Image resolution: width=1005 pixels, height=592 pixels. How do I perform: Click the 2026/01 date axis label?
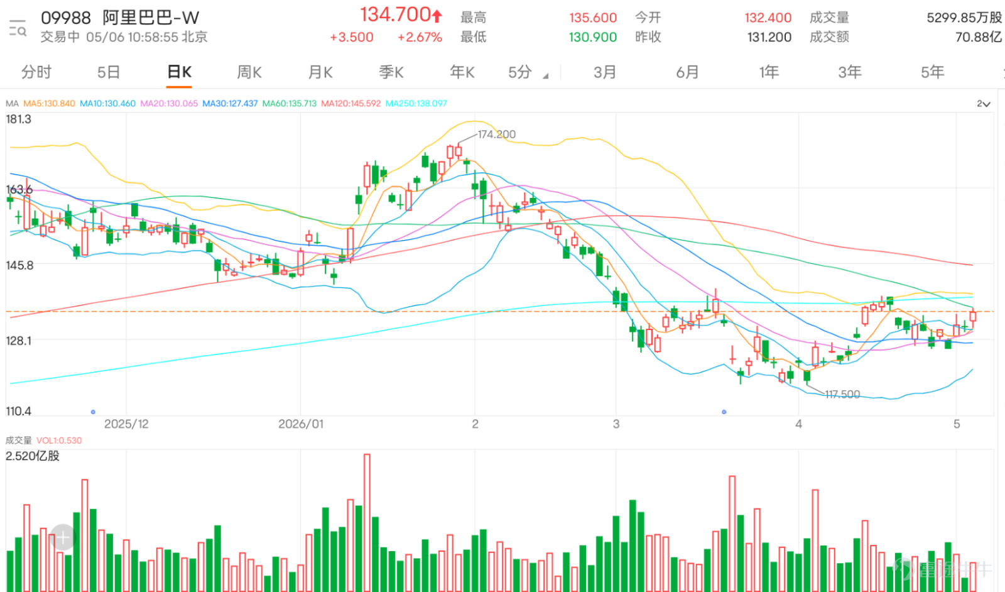tap(301, 424)
